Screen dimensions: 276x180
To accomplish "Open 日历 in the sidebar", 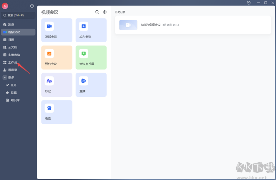I will tap(18, 40).
